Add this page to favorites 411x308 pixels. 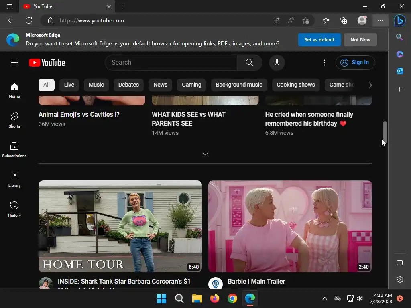(x=305, y=20)
